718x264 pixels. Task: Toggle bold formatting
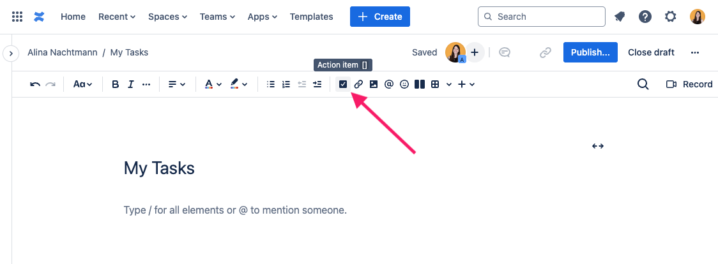pos(116,84)
